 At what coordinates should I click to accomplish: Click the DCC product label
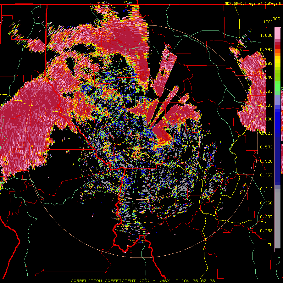pos(276,19)
